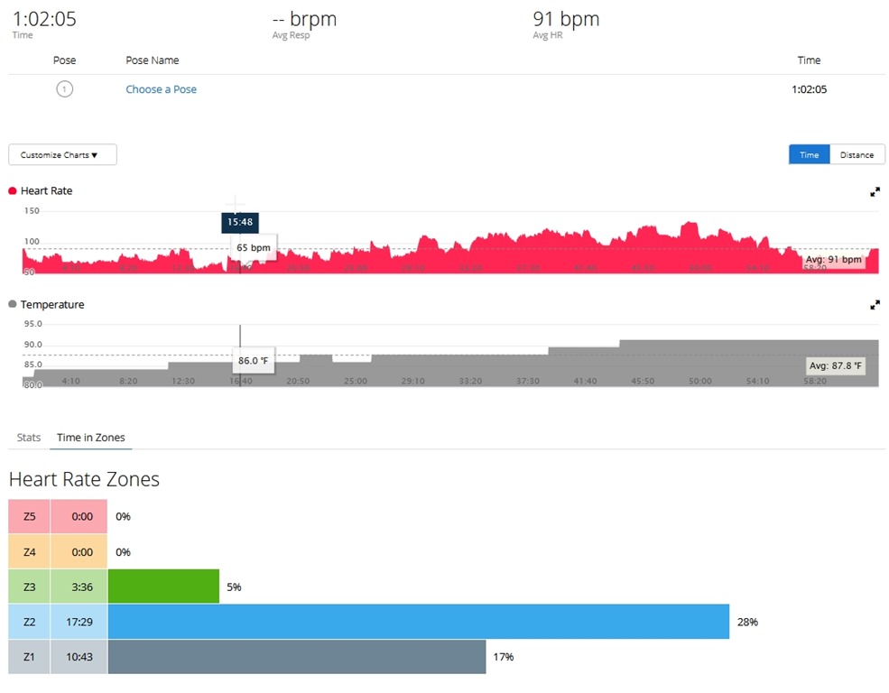This screenshot has width=889, height=693.
Task: Click the 15:48 time marker on chart
Action: pos(240,222)
